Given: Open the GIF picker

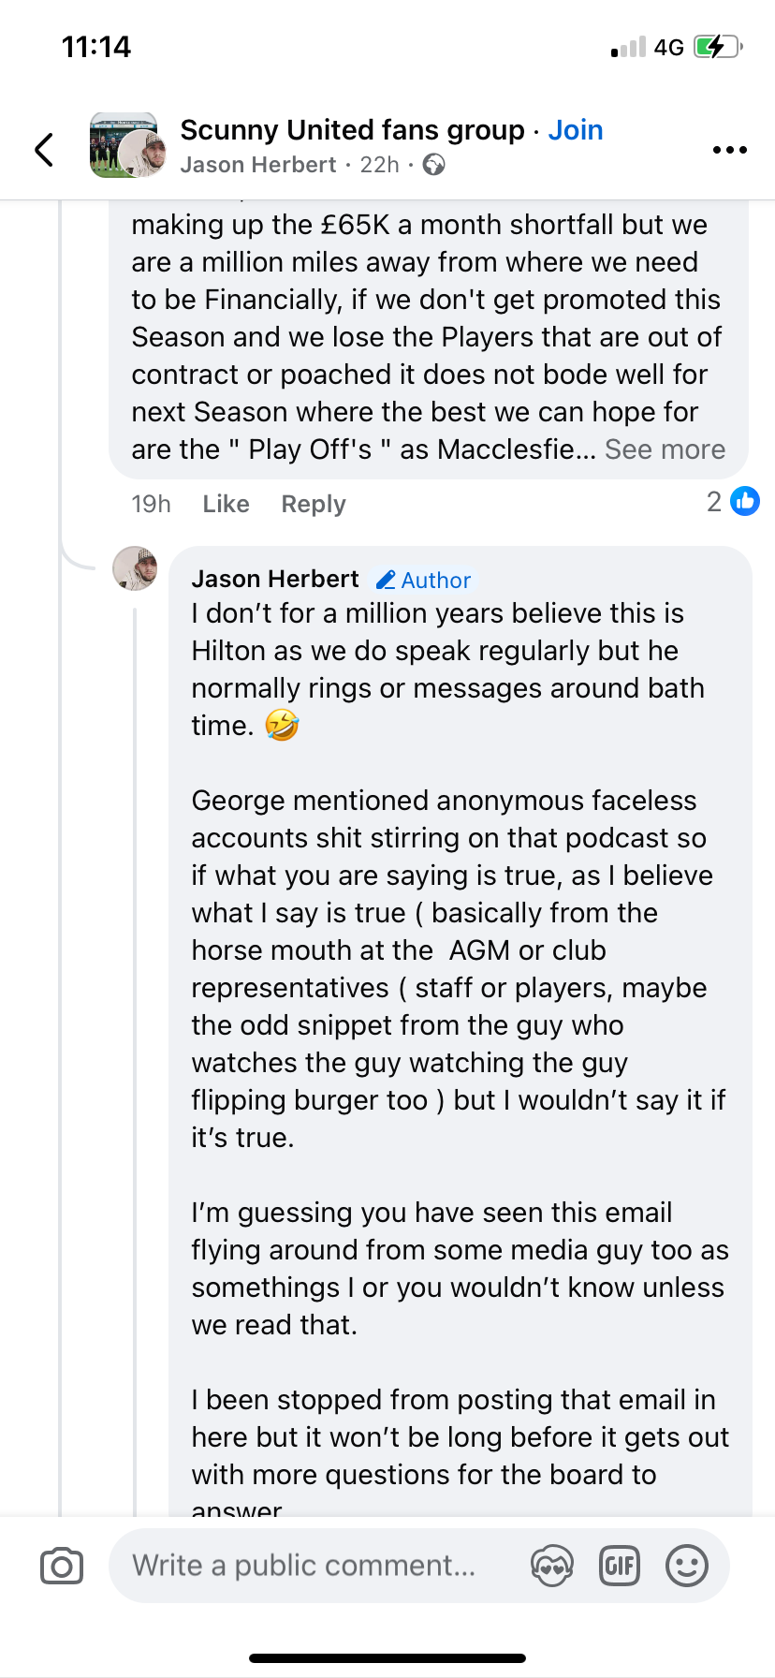Looking at the screenshot, I should 619,1566.
